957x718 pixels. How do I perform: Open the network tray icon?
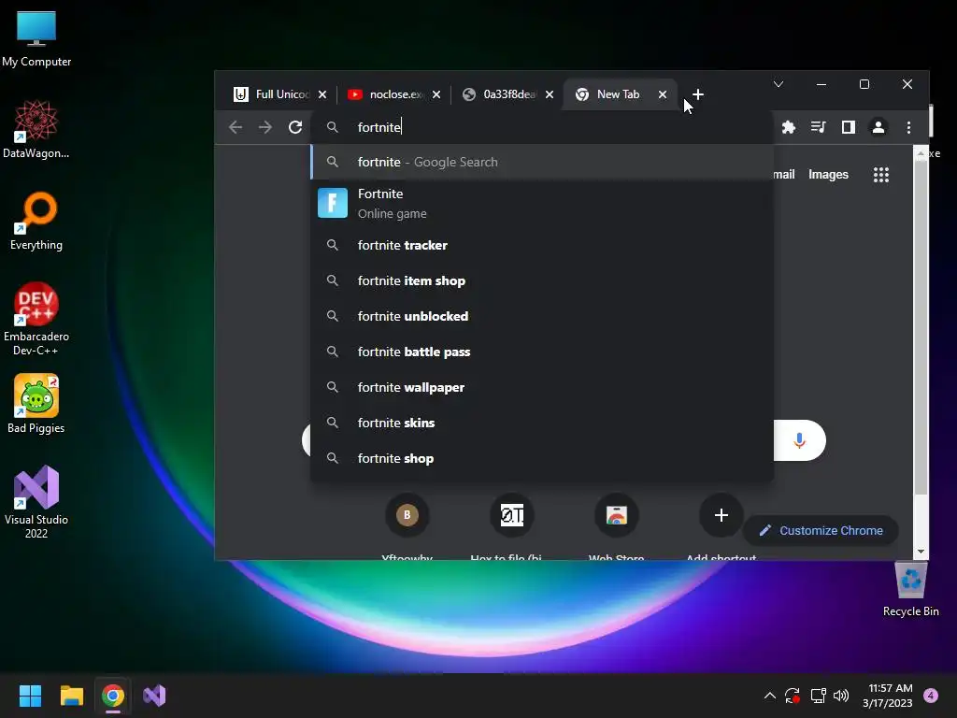818,696
